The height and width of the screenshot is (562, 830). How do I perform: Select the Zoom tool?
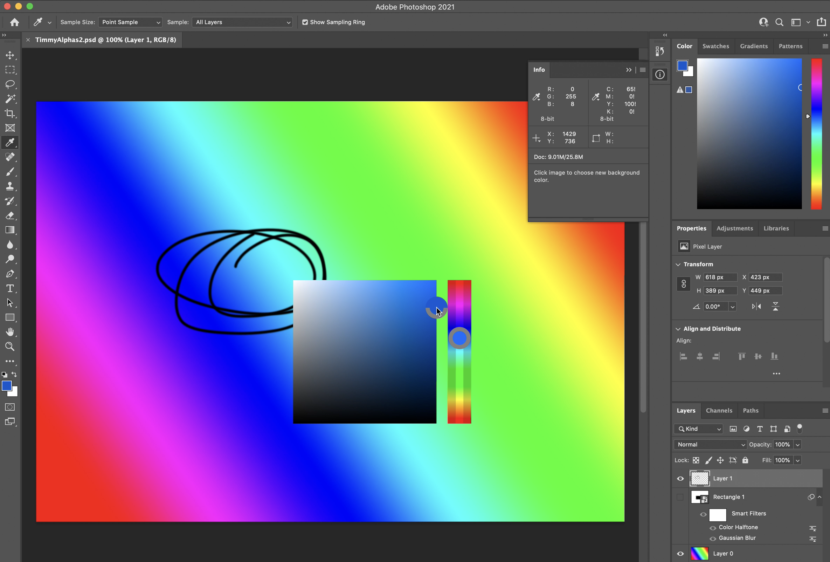10,346
